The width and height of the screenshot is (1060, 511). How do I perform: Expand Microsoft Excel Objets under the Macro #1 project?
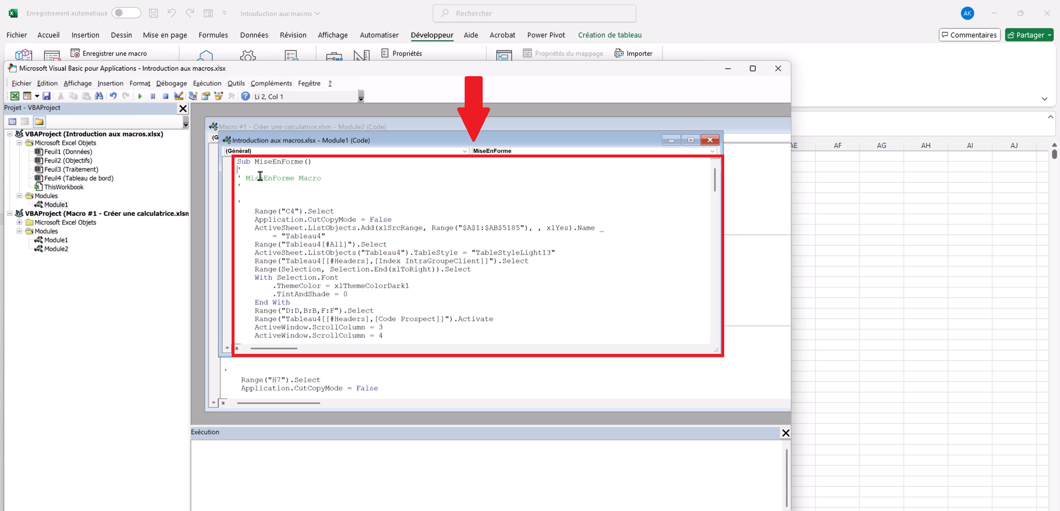[20, 223]
